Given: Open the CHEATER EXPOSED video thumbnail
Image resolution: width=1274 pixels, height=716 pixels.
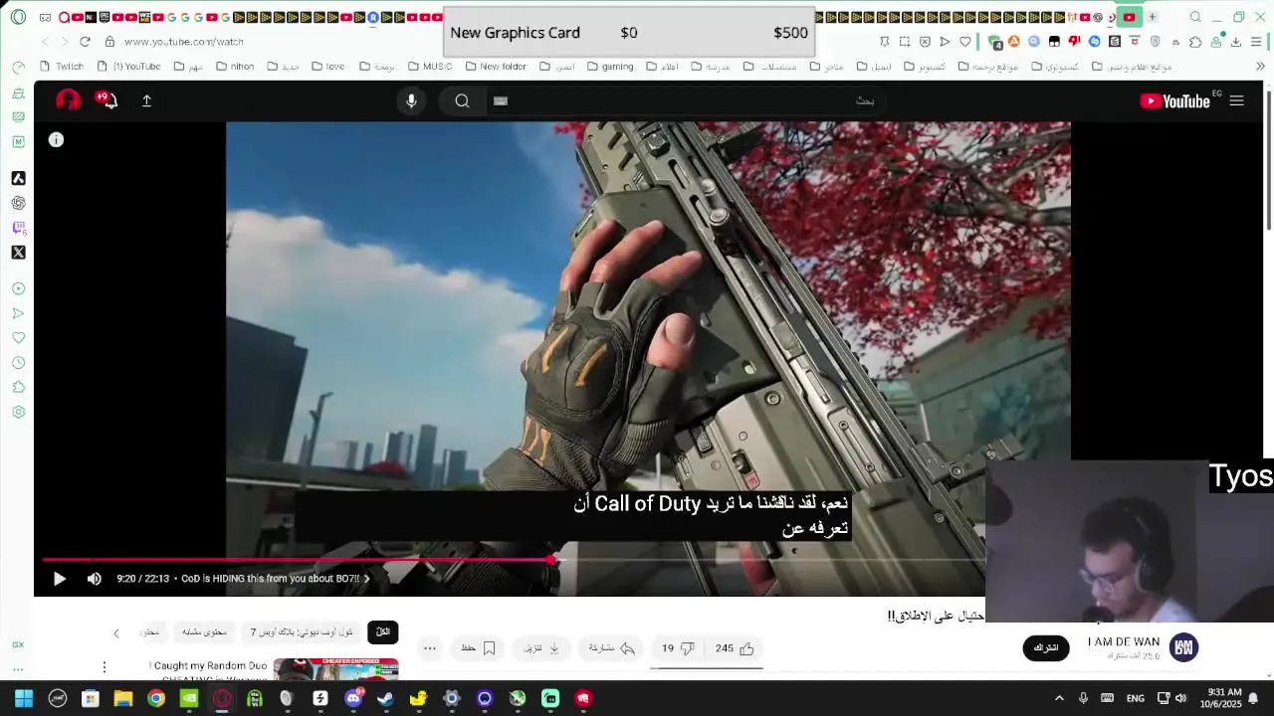Looking at the screenshot, I should (x=335, y=670).
